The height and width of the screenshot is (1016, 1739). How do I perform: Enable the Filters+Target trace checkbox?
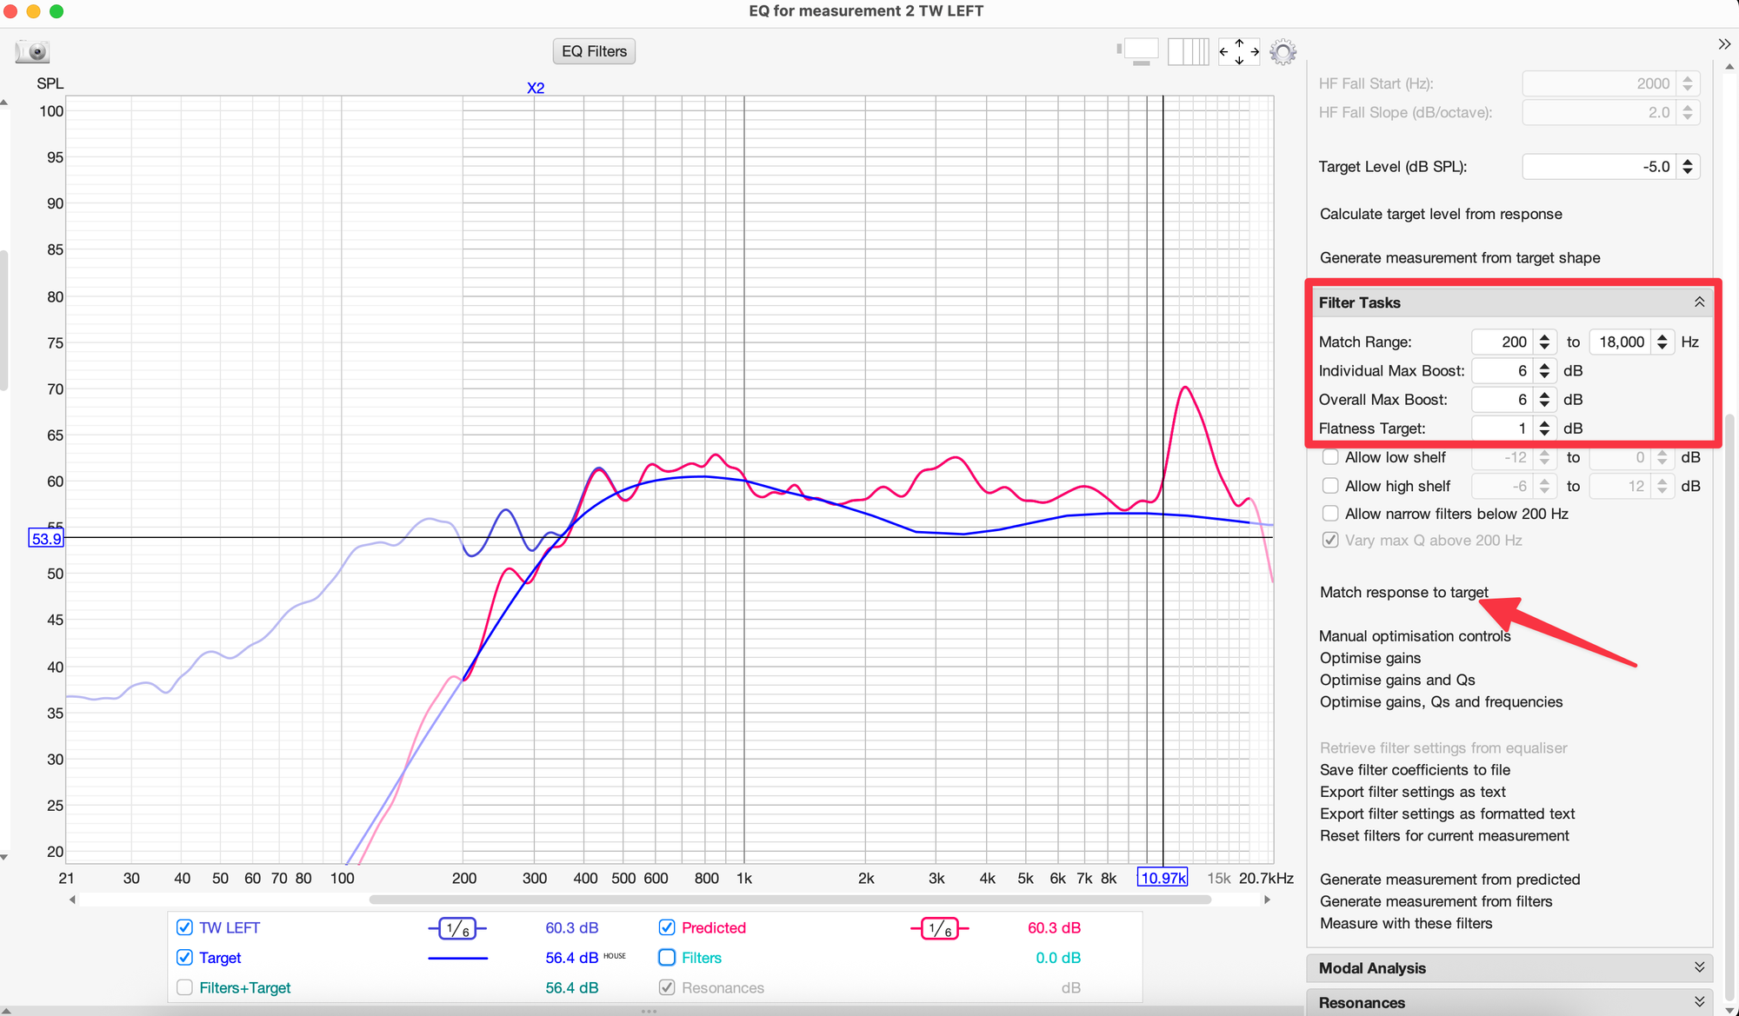click(184, 987)
